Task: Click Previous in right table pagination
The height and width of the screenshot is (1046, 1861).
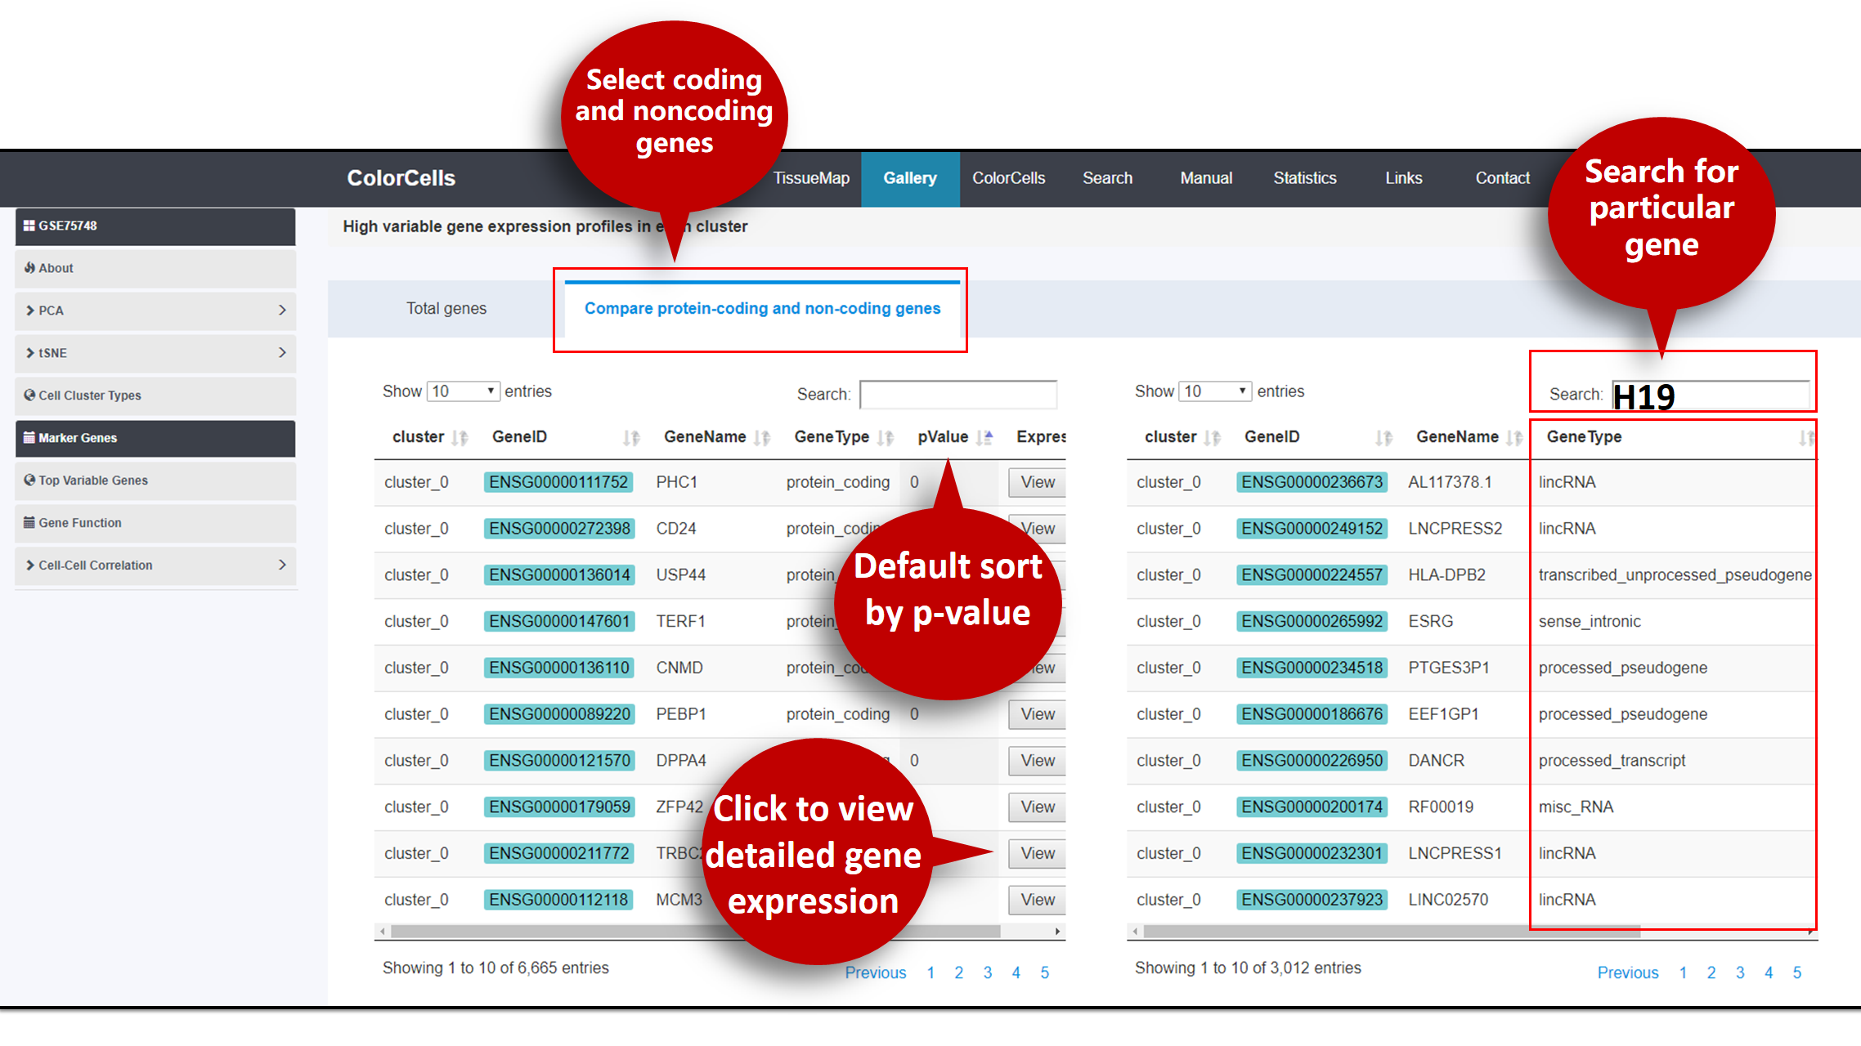Action: click(x=1627, y=972)
